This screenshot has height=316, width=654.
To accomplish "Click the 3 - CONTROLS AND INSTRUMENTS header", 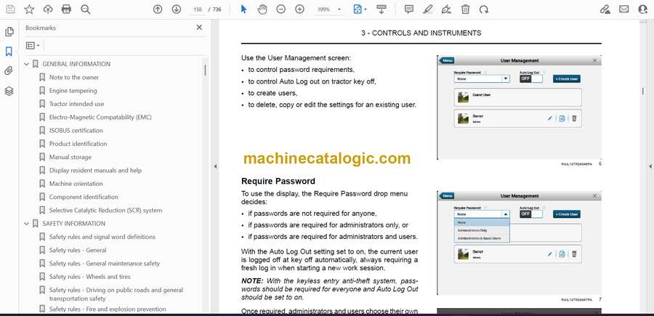I will 421,33.
